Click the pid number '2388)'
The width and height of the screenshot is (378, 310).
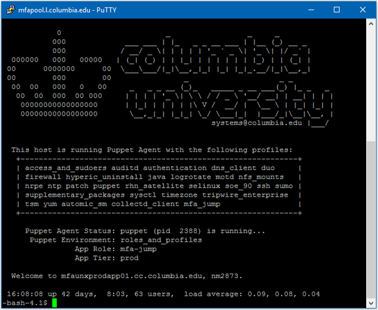190,231
